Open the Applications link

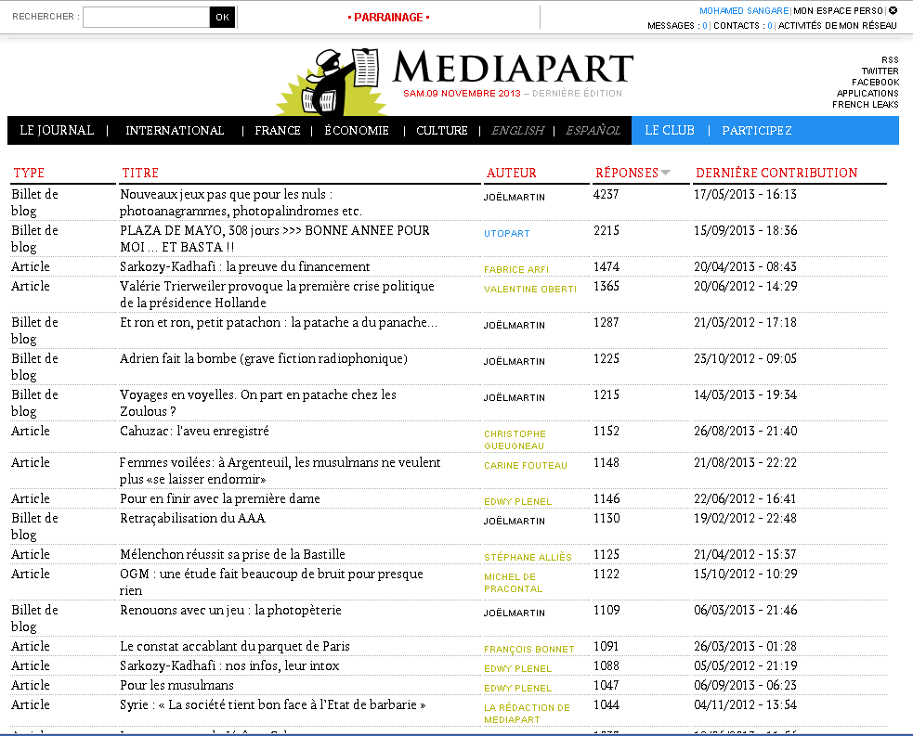(867, 93)
